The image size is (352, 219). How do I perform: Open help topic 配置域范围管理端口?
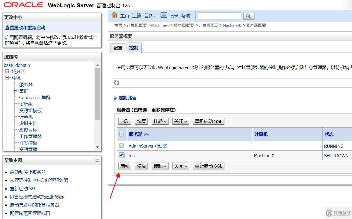(x=30, y=213)
